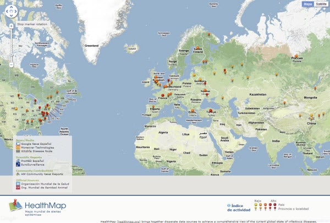This screenshot has width=330, height=223.
Task: Click the orange marker on España
Action: tap(153, 107)
